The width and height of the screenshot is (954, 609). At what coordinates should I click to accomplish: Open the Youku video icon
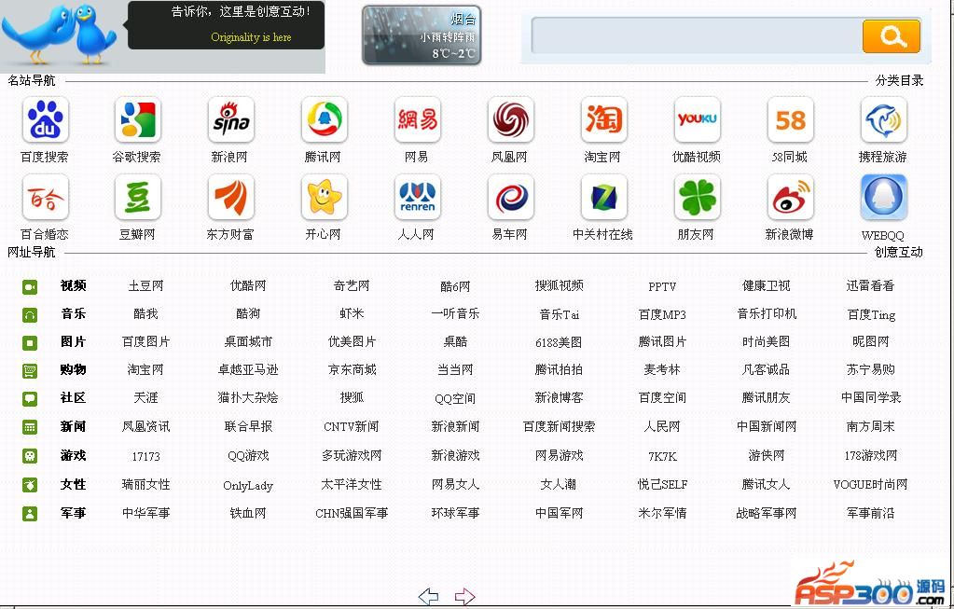(x=698, y=120)
